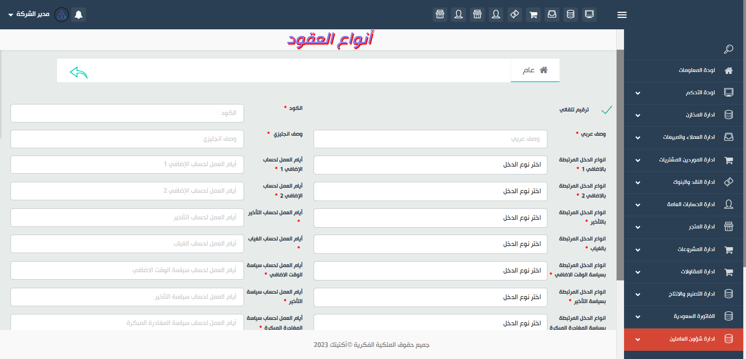Open dropdown for سياسة الوقت الاضافى
Screen dimensions: 746x359
430,271
